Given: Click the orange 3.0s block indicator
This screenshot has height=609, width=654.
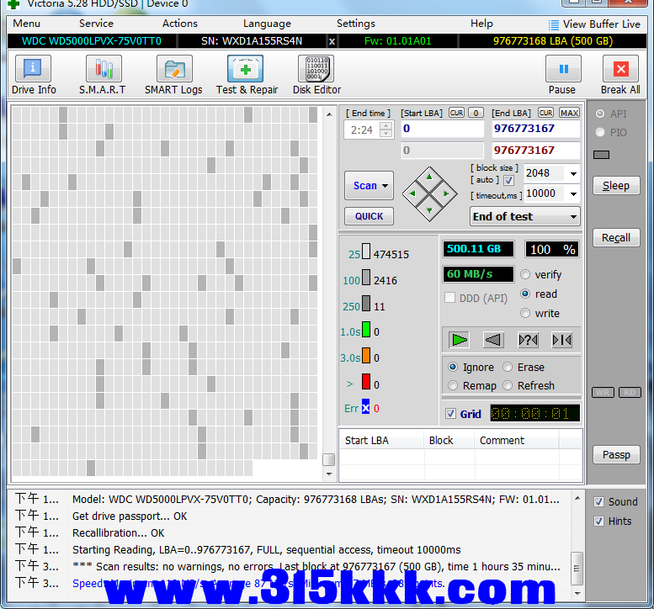Looking at the screenshot, I should click(x=366, y=356).
